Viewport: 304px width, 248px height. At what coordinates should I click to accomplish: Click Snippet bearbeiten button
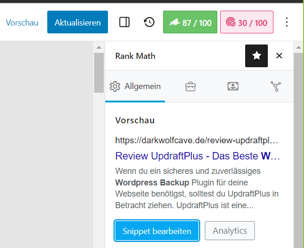coord(157,231)
